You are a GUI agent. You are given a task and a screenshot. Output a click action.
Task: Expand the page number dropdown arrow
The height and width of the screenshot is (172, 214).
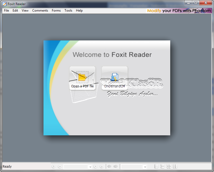[90, 167]
